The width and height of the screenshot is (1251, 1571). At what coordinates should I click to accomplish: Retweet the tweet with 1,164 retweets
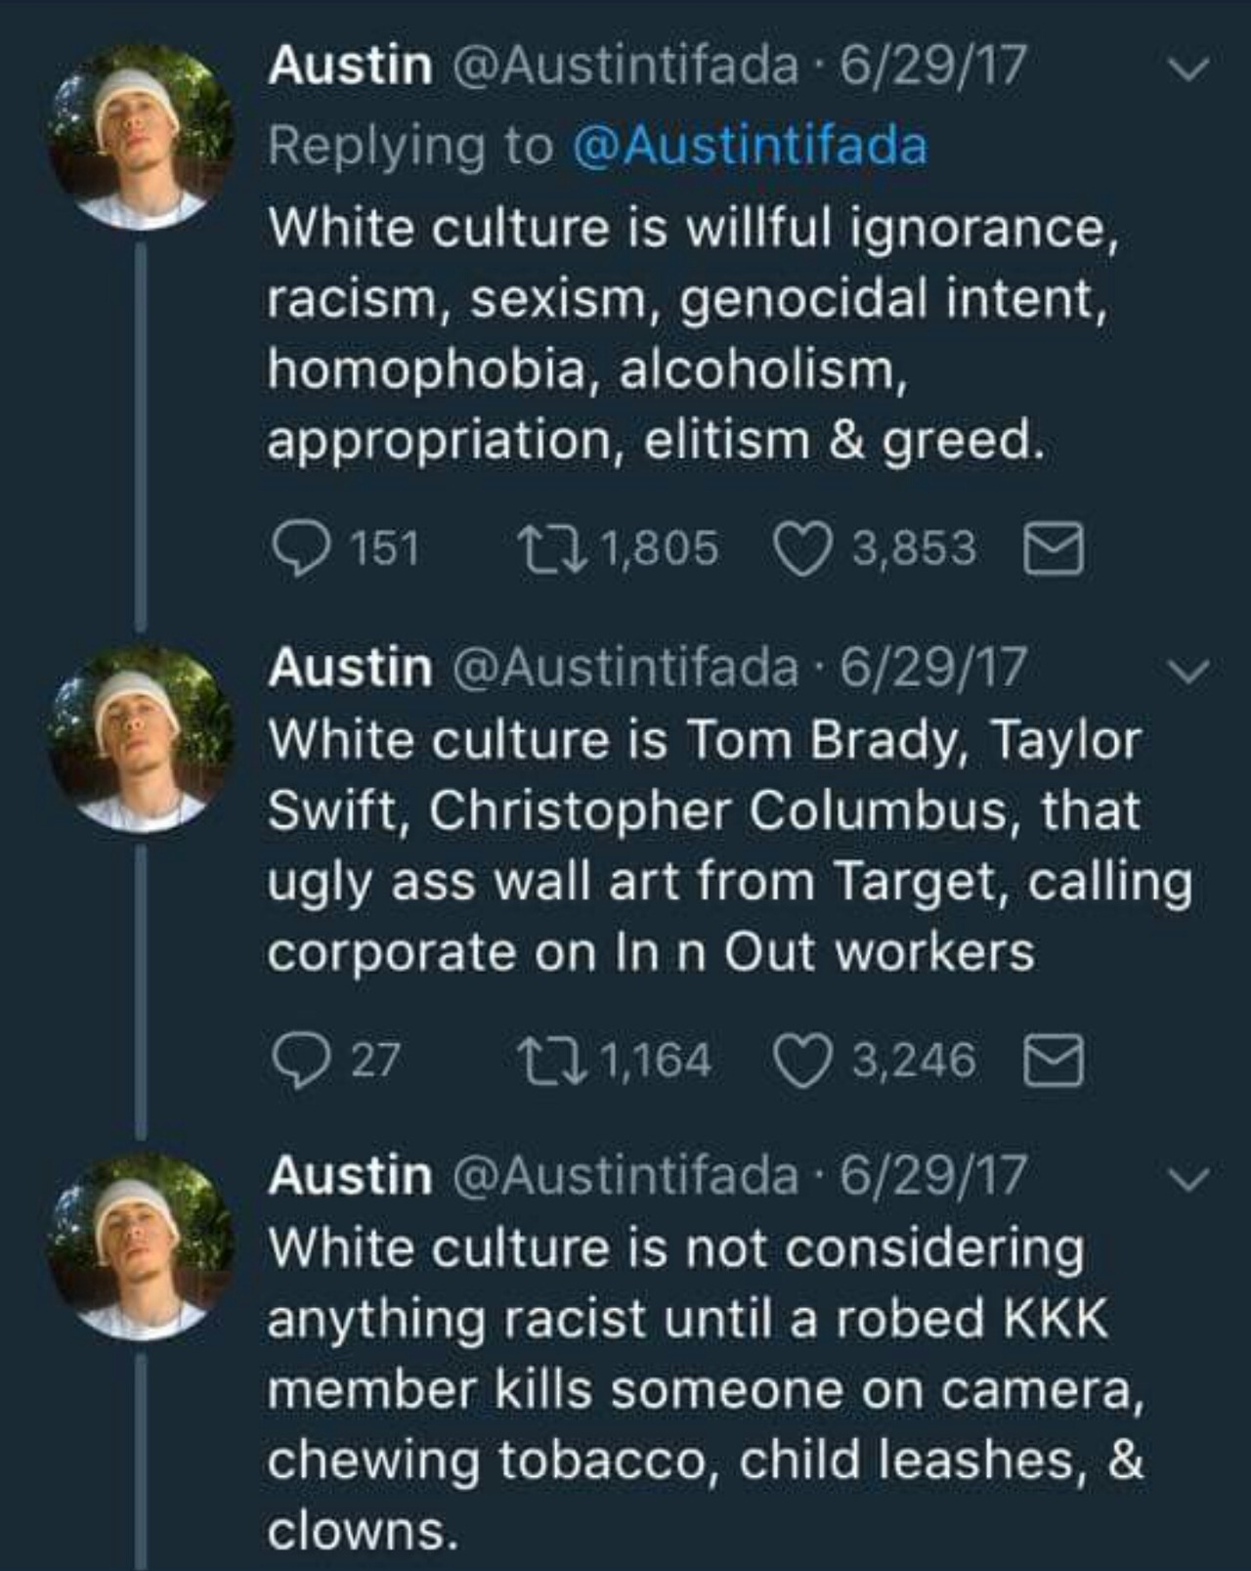[x=552, y=1061]
